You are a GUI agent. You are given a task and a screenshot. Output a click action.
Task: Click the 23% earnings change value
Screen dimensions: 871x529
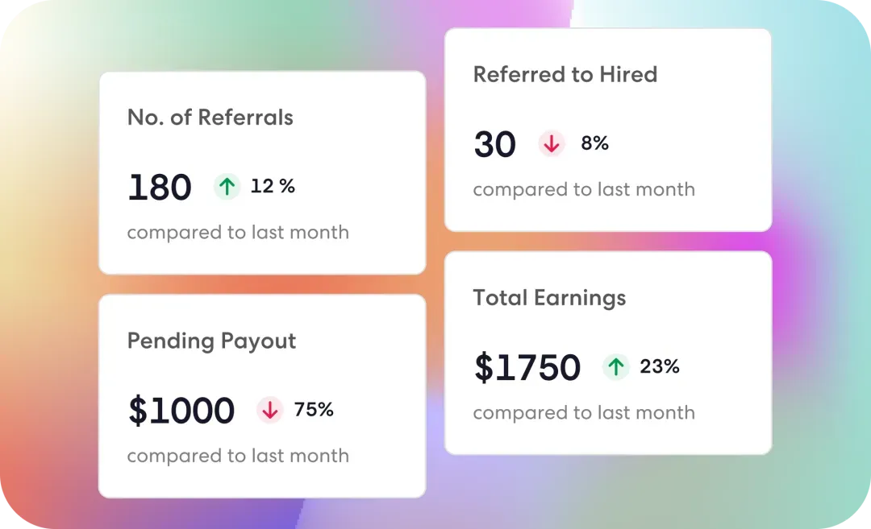(x=660, y=367)
